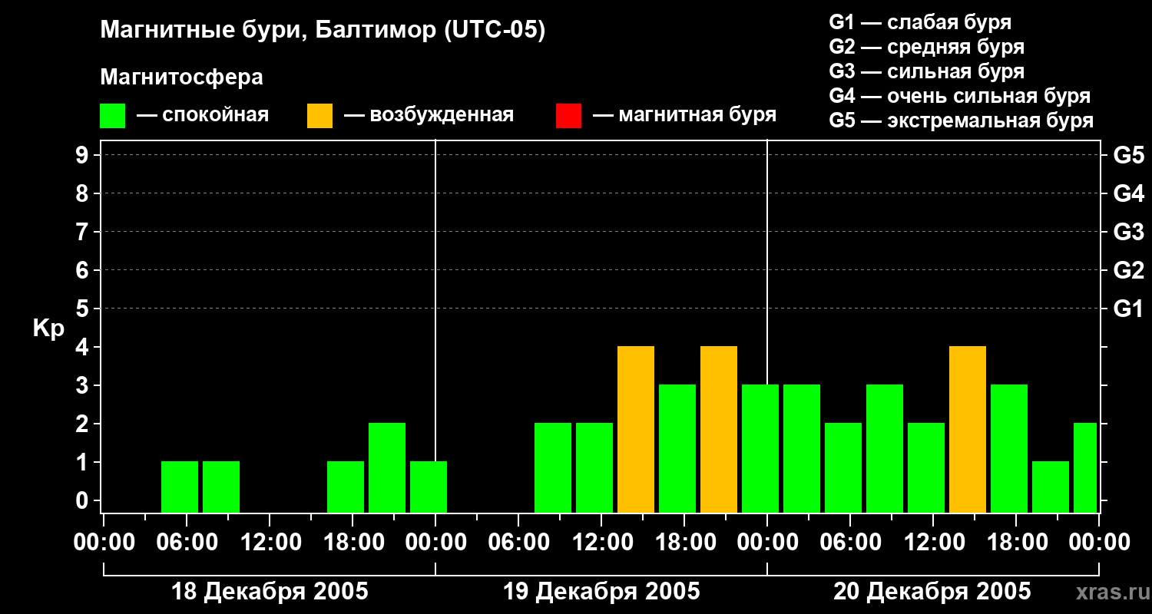Select the Kp 1 bar ending at 18 December 06:00
Viewport: 1152px width, 614px height.
pos(180,487)
